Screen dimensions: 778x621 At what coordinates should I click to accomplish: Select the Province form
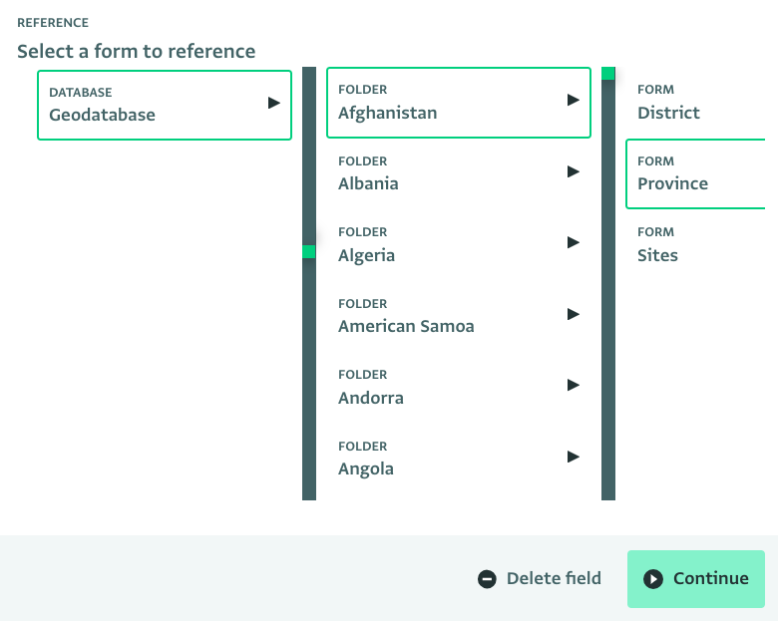[x=696, y=173]
